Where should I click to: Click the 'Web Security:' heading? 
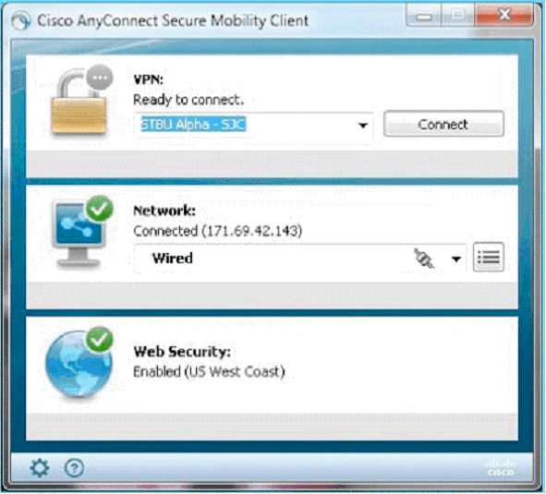click(x=182, y=352)
